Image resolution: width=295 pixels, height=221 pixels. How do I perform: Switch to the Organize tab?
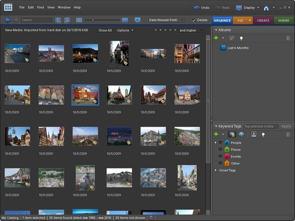(x=223, y=20)
